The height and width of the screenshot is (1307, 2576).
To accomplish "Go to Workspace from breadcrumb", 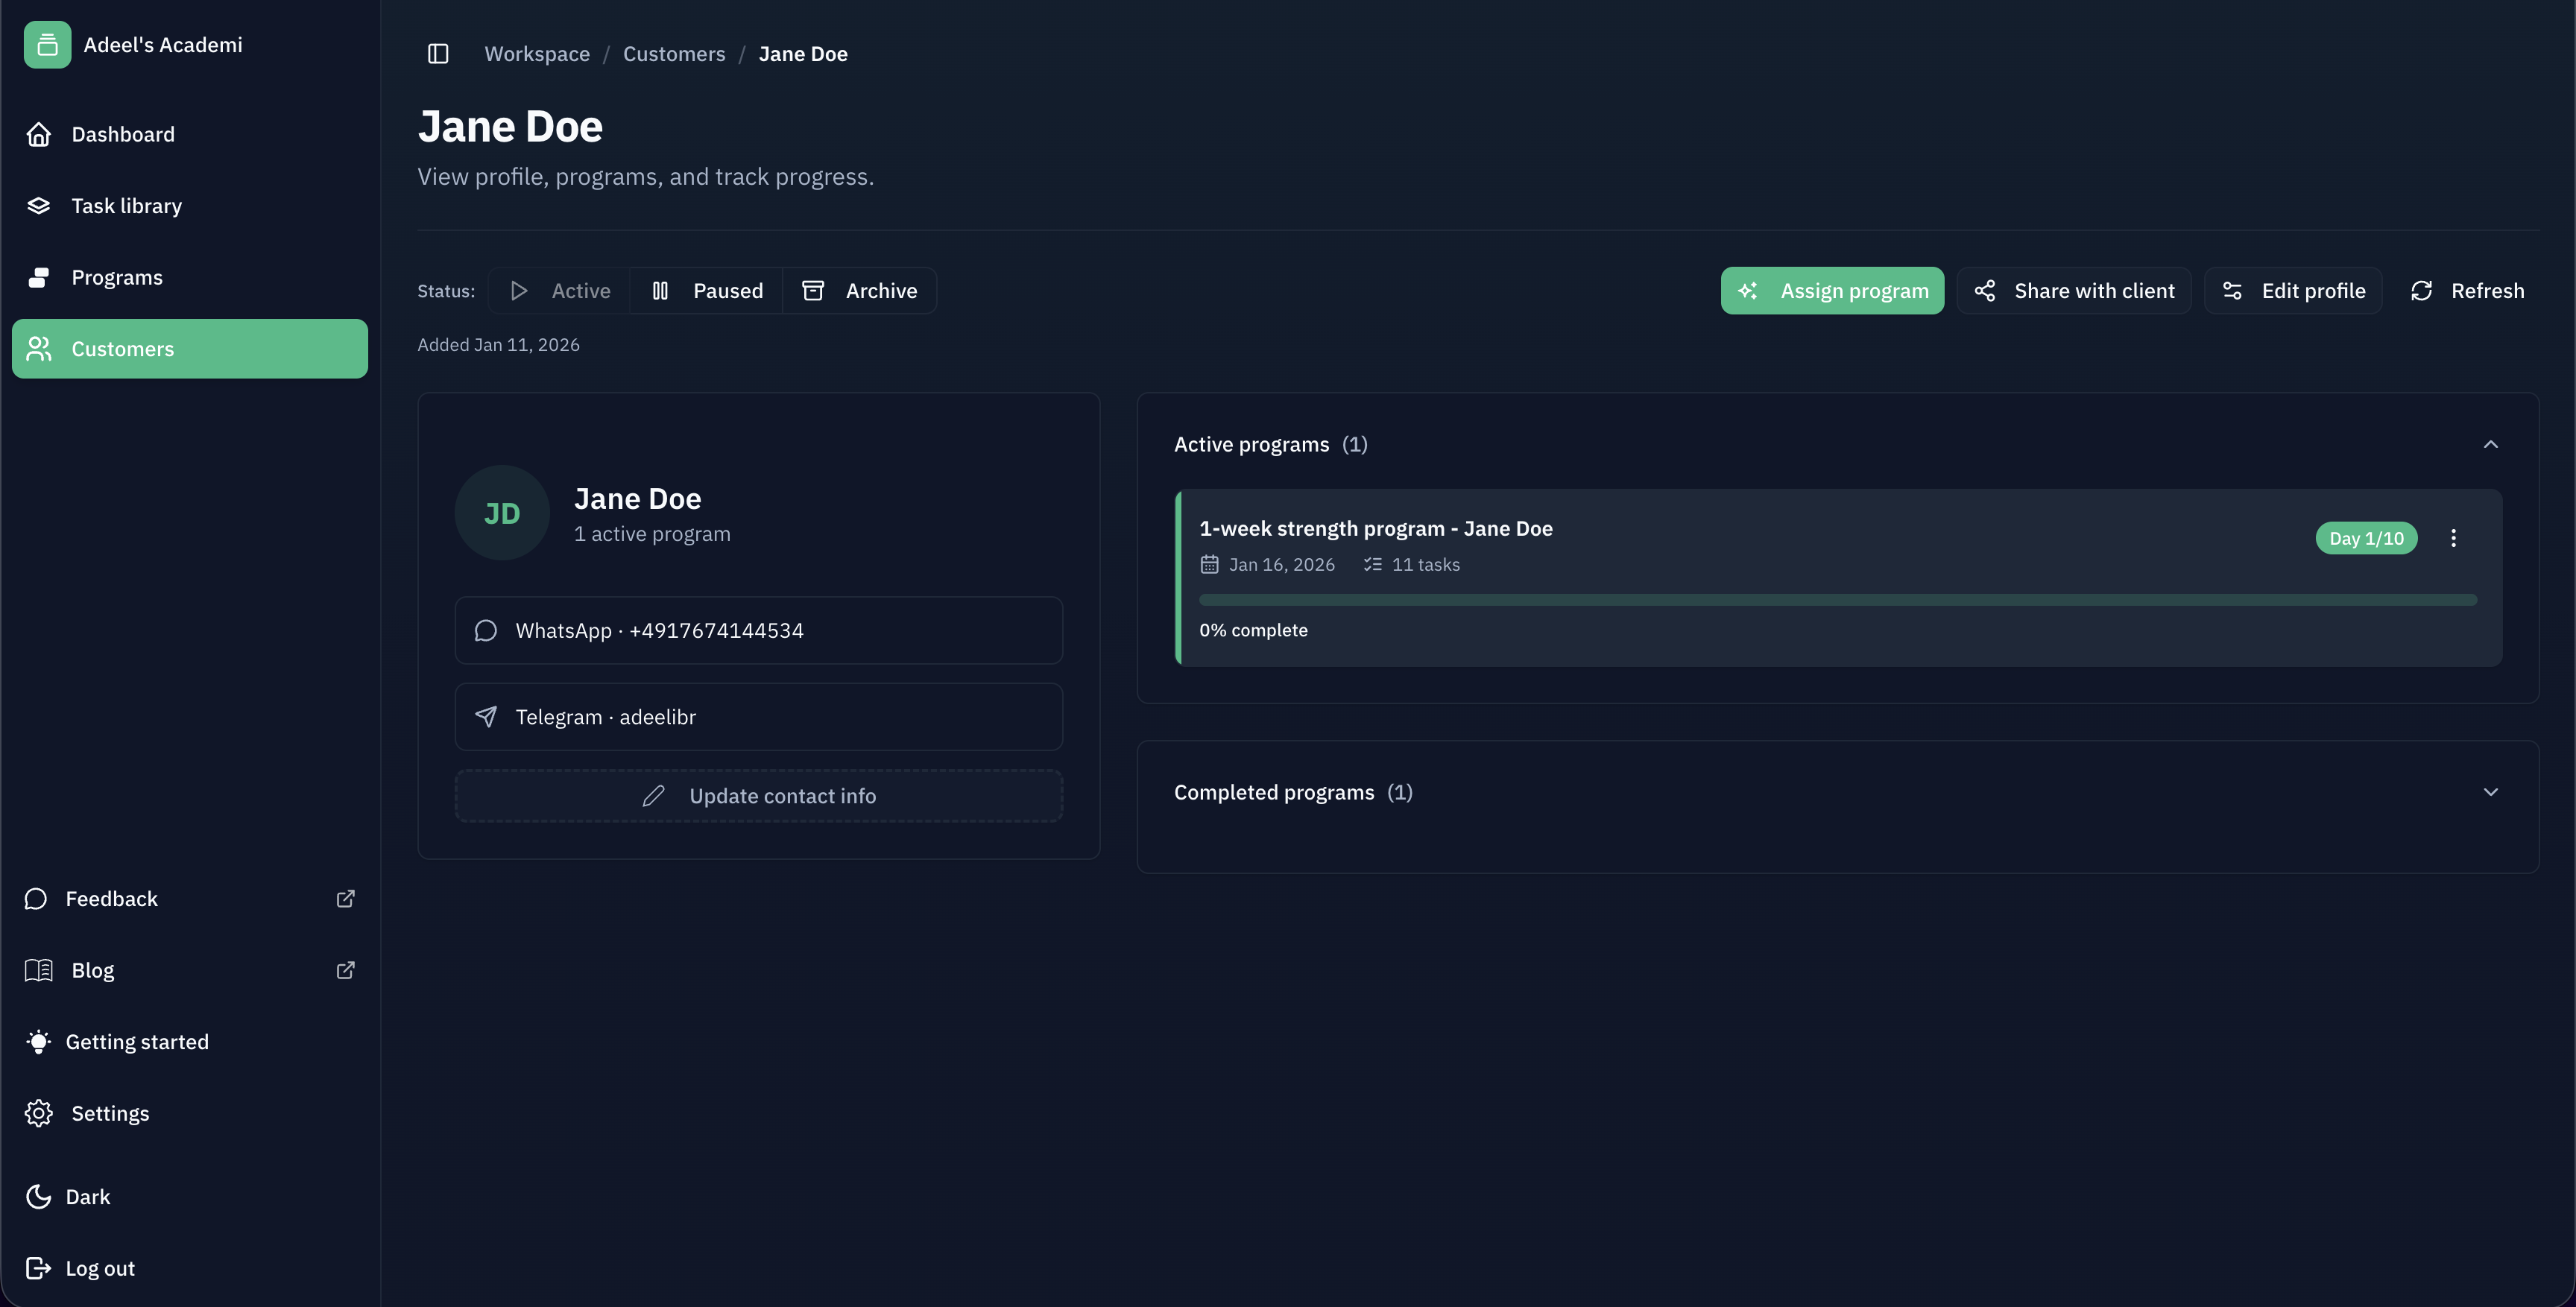I will [537, 54].
